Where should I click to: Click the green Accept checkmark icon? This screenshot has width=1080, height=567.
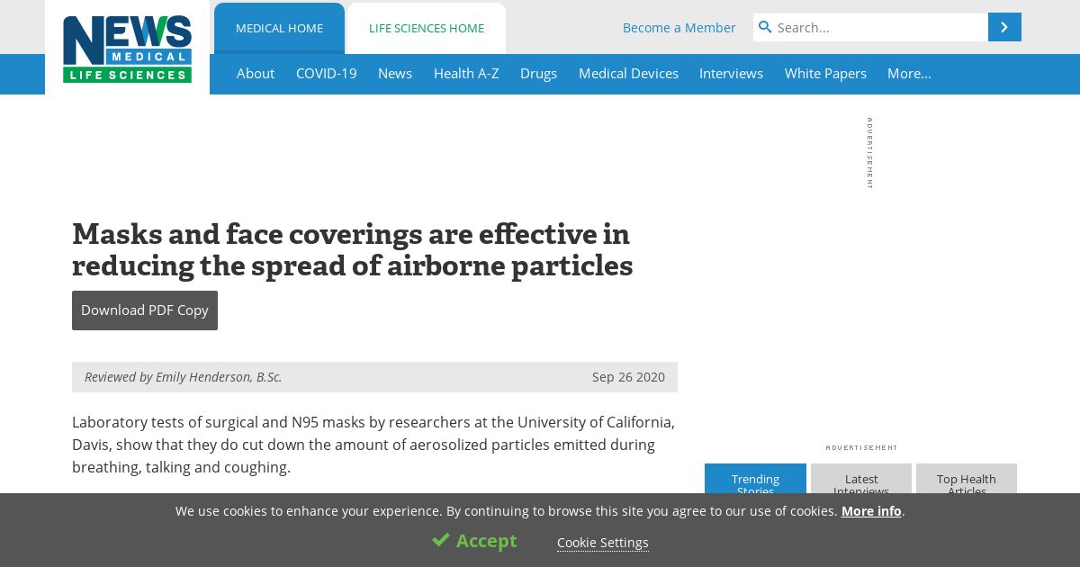(440, 540)
